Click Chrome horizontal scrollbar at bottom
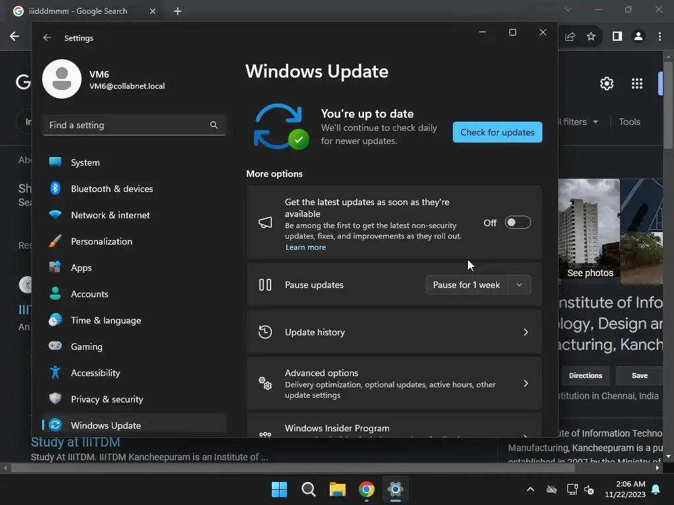The height and width of the screenshot is (505, 674). [x=292, y=468]
